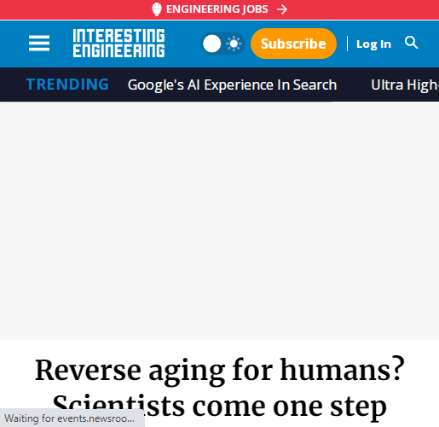The height and width of the screenshot is (427, 439).
Task: Click the TRENDING label
Action: pos(67,85)
